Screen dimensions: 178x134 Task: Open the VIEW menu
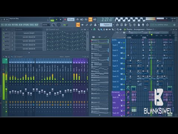pyautogui.click(x=21, y=25)
